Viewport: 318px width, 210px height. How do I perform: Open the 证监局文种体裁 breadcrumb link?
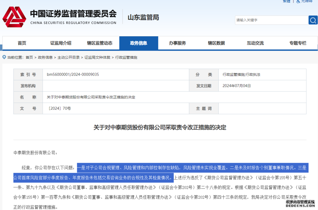tap(97, 58)
